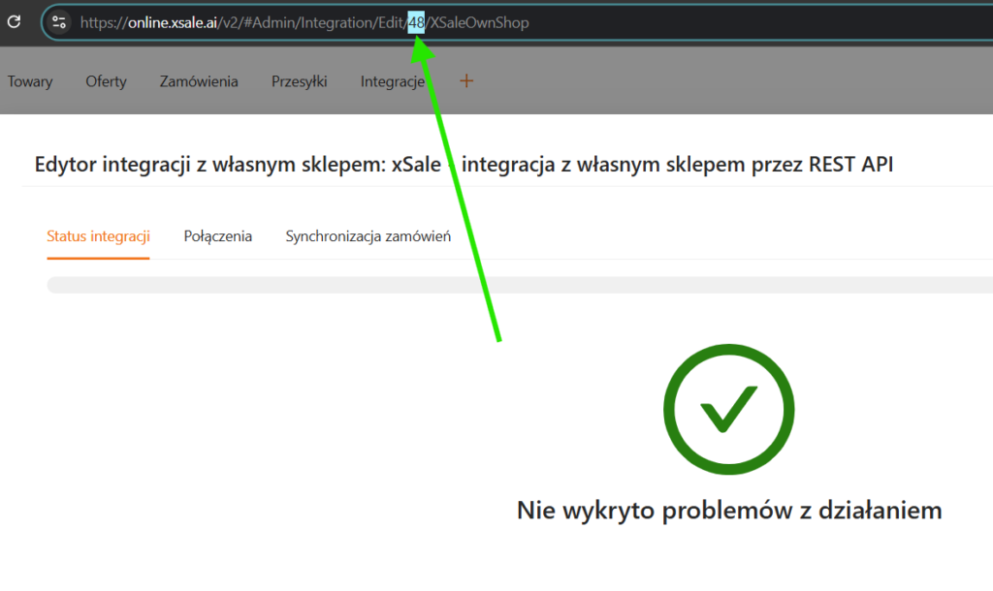Open the Integracje menu
This screenshot has width=993, height=591.
[393, 81]
